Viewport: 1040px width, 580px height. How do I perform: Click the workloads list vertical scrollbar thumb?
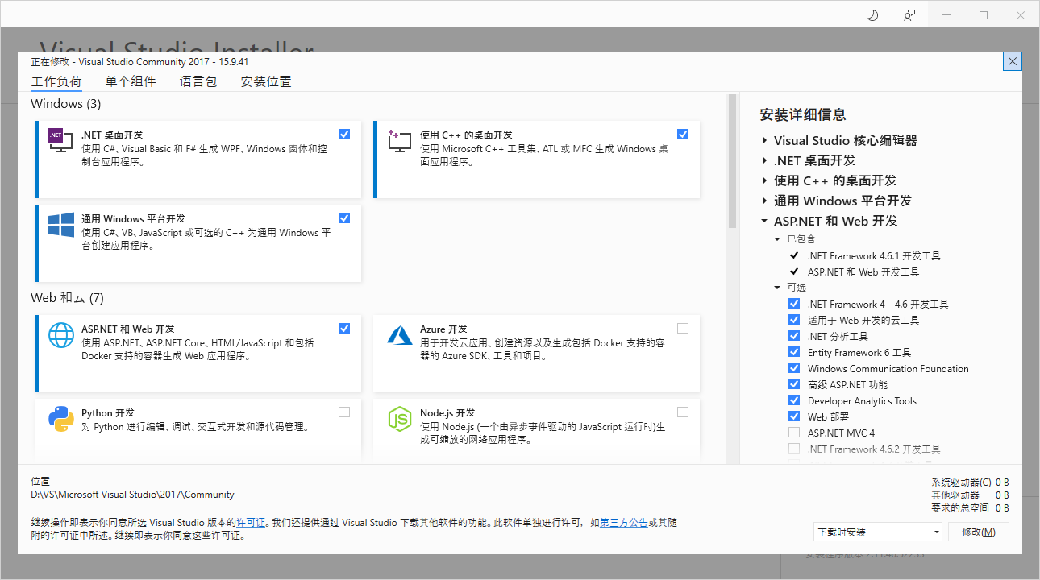tap(733, 161)
